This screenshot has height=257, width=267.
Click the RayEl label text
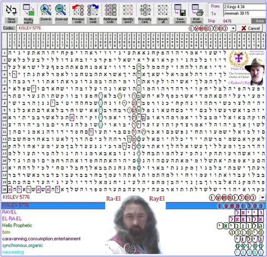point(157,198)
